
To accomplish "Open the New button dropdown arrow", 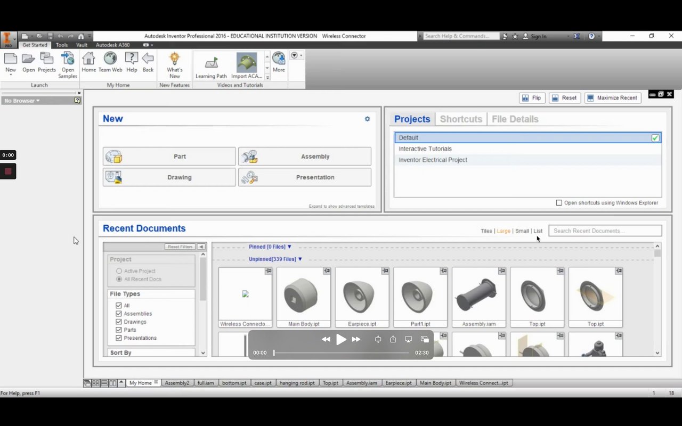I will pos(11,75).
